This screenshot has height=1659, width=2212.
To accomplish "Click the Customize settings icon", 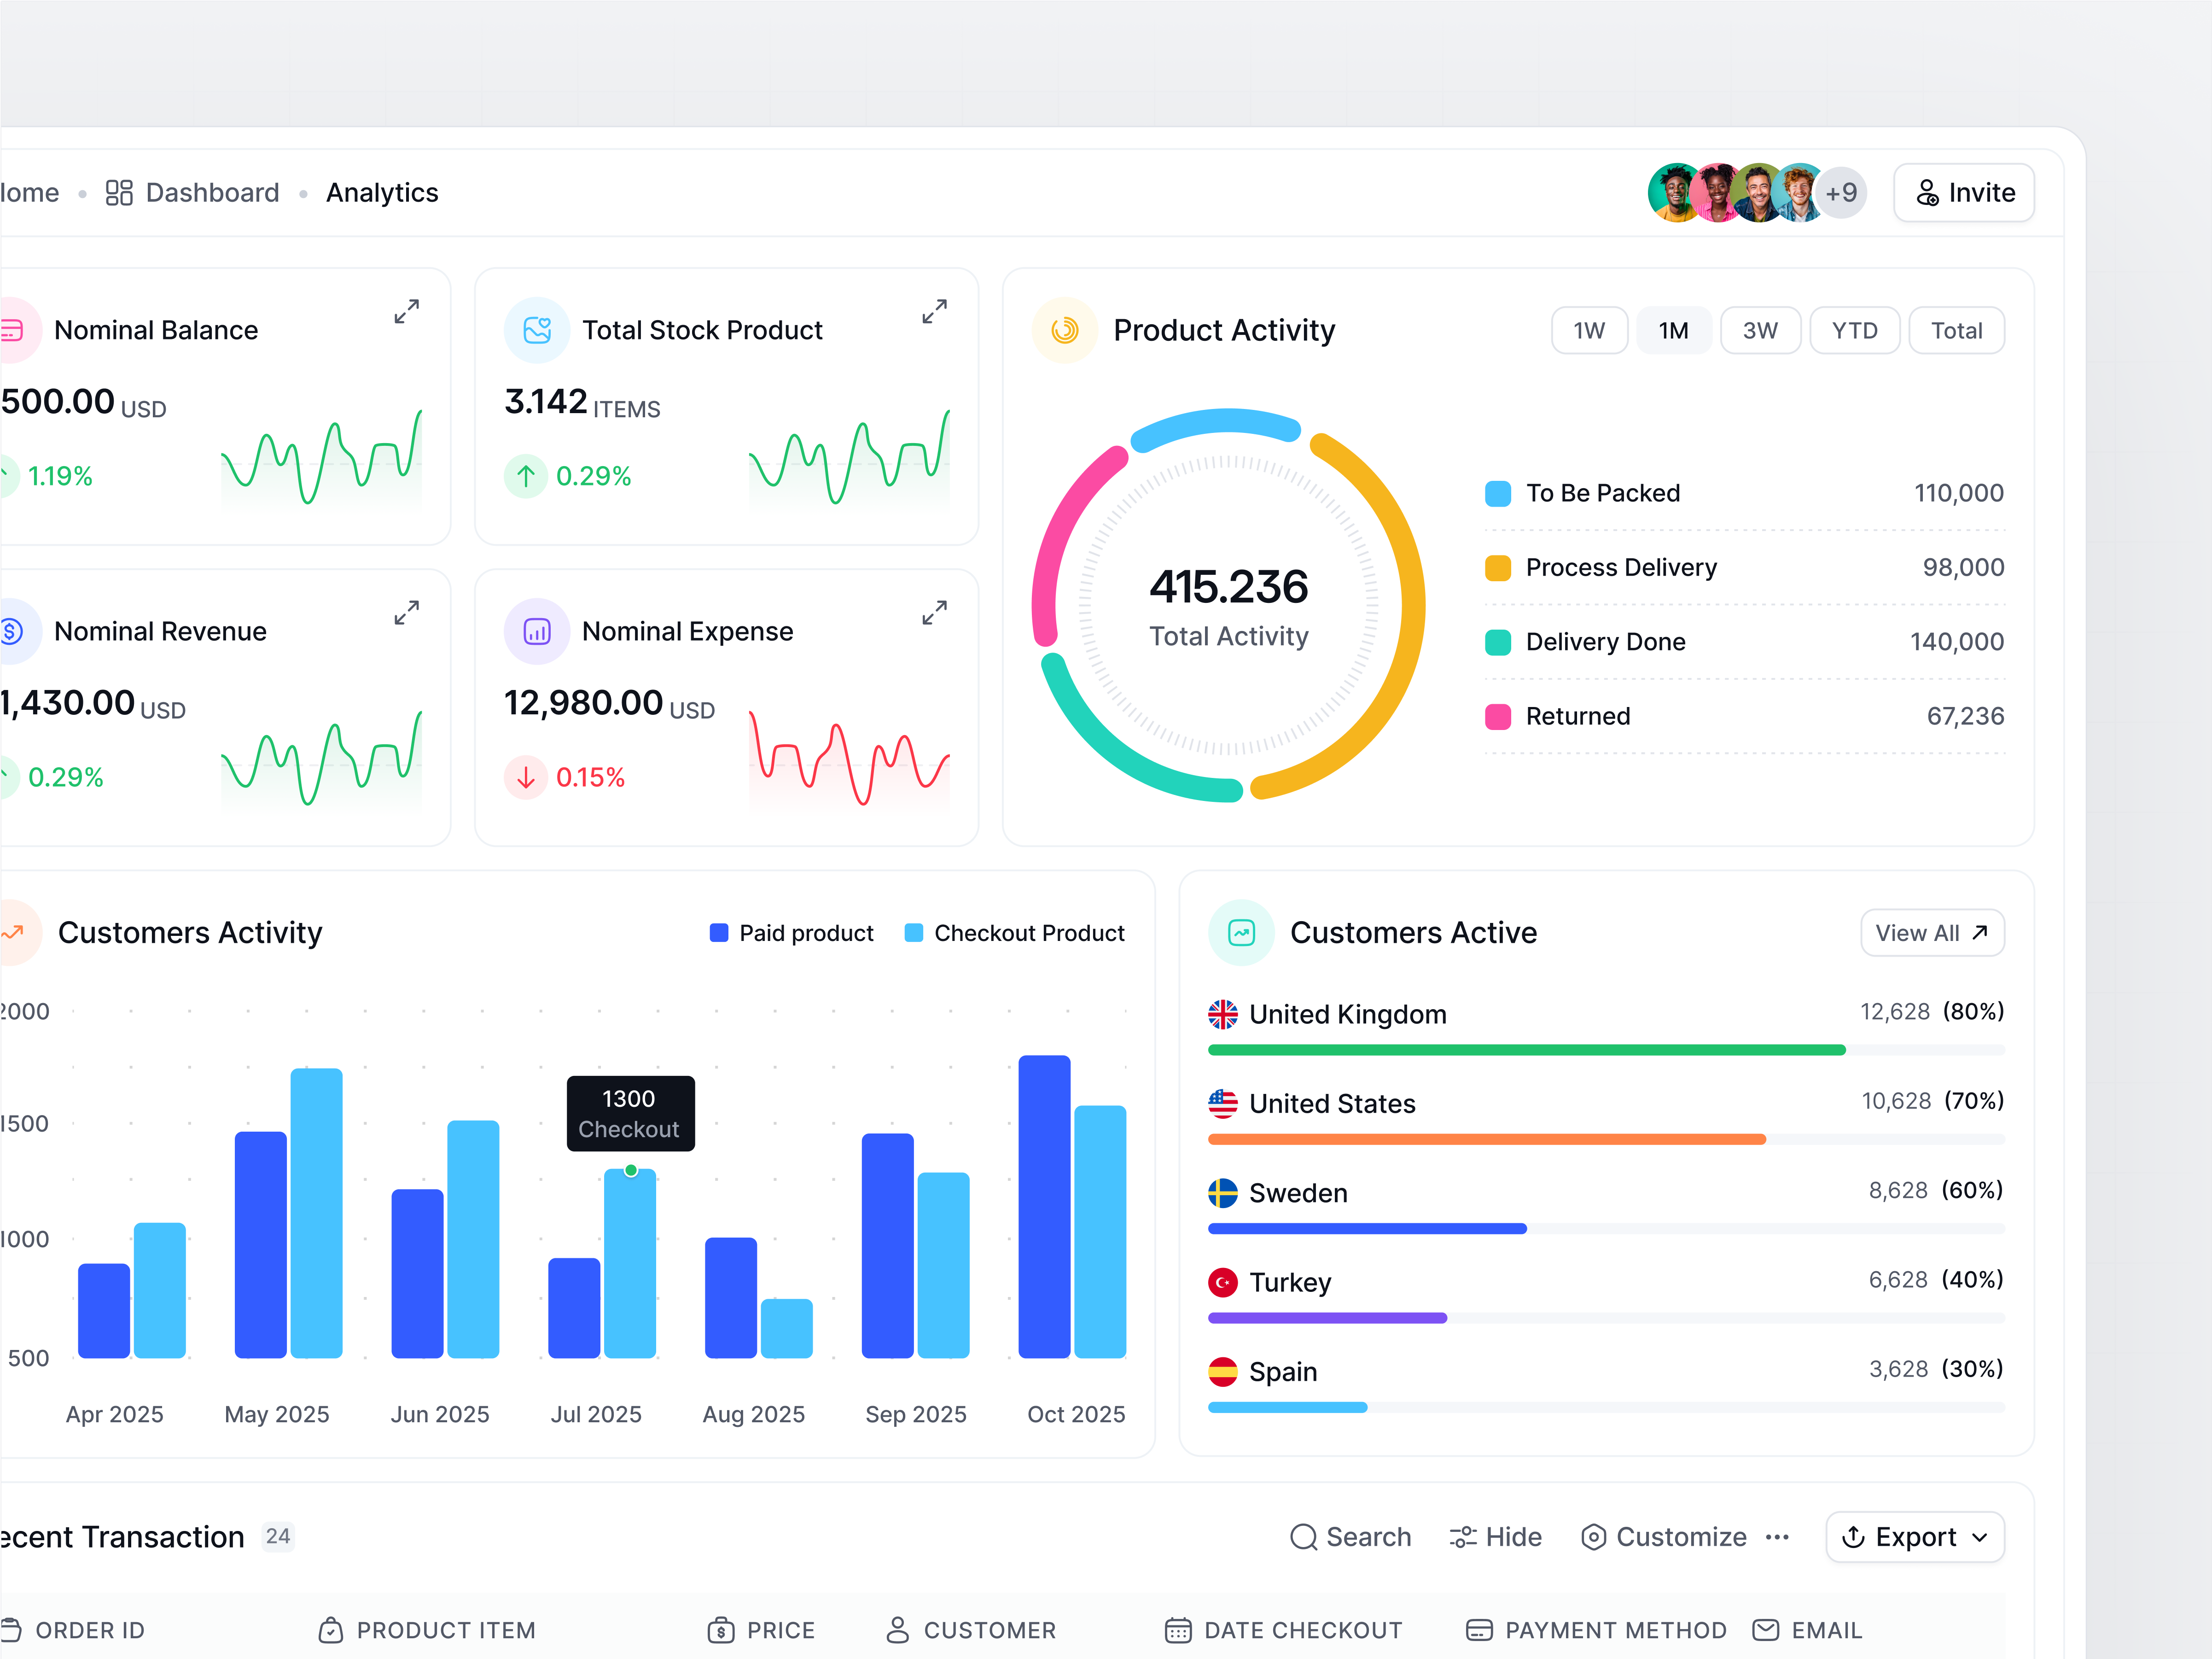I will pos(1593,1537).
